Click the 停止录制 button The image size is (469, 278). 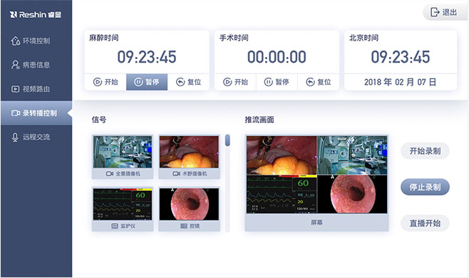pyautogui.click(x=425, y=187)
